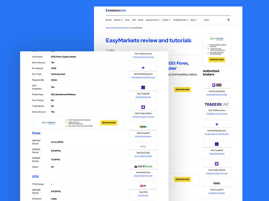This screenshot has width=269, height=201.
Task: Click the PlusMarkets logo on the front page
Action: 143,68
